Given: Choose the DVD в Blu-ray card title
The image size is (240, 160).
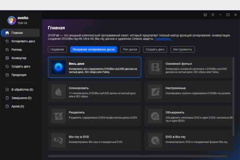Looking at the screenshot, I should [x=176, y=137].
